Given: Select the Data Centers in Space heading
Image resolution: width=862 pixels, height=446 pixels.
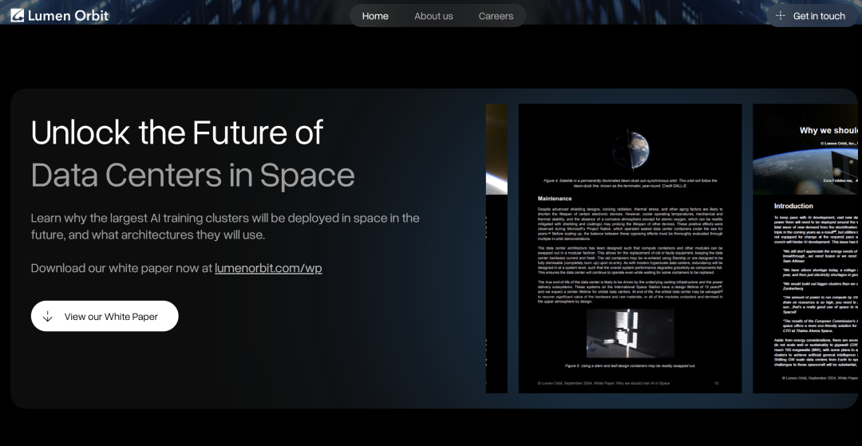Looking at the screenshot, I should (193, 176).
